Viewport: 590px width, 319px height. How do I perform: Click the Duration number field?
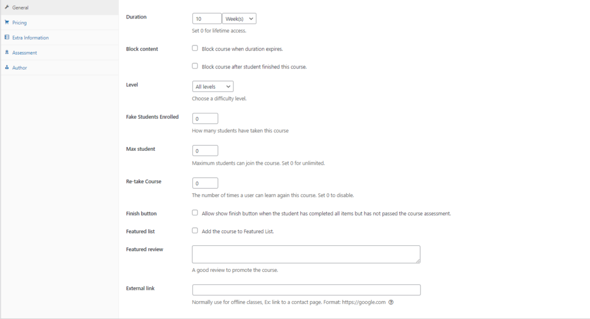[x=206, y=19]
